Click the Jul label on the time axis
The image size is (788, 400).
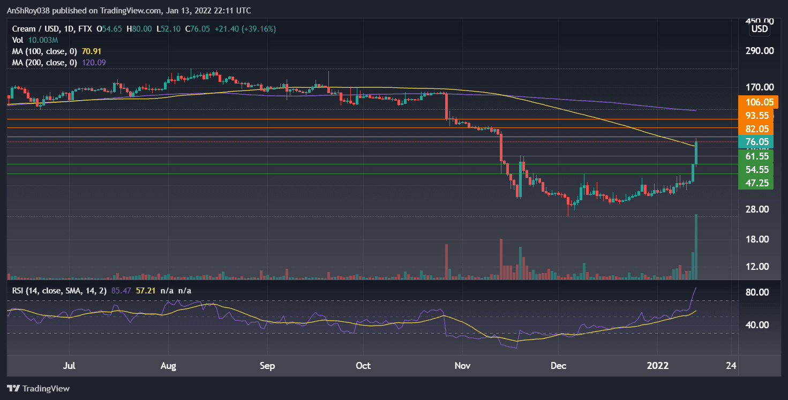click(69, 366)
